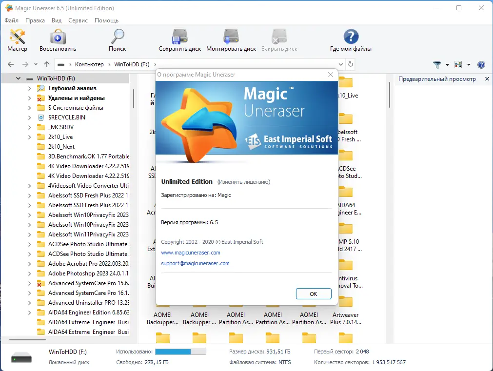Click the small blue help icon
This screenshot has height=371, width=493.
coord(481,65)
